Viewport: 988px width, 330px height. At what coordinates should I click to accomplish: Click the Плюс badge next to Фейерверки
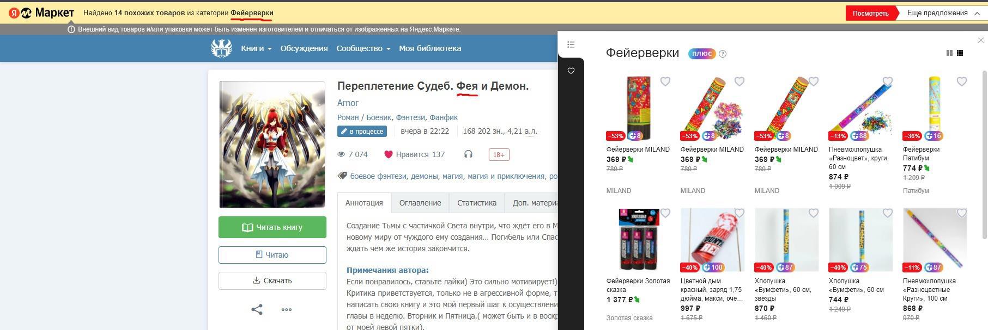[x=702, y=54]
